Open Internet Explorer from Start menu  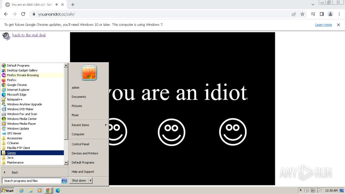click(x=32, y=90)
